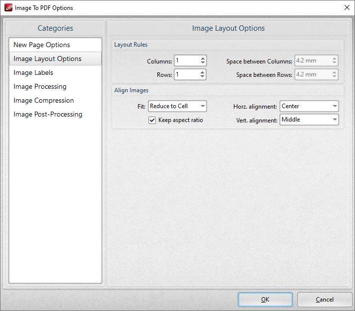This screenshot has height=311, width=355.
Task: Open the Fit dropdown showing Reduce to Cell
Action: pos(177,106)
